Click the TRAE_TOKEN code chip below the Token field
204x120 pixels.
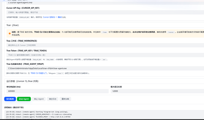point(50,59)
